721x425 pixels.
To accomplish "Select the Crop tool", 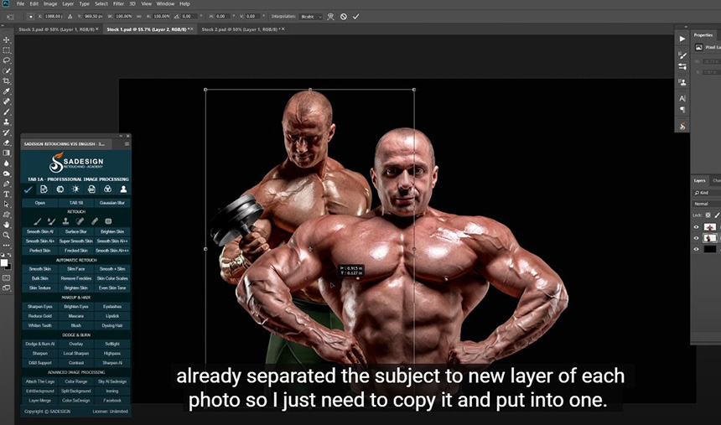I will point(7,80).
